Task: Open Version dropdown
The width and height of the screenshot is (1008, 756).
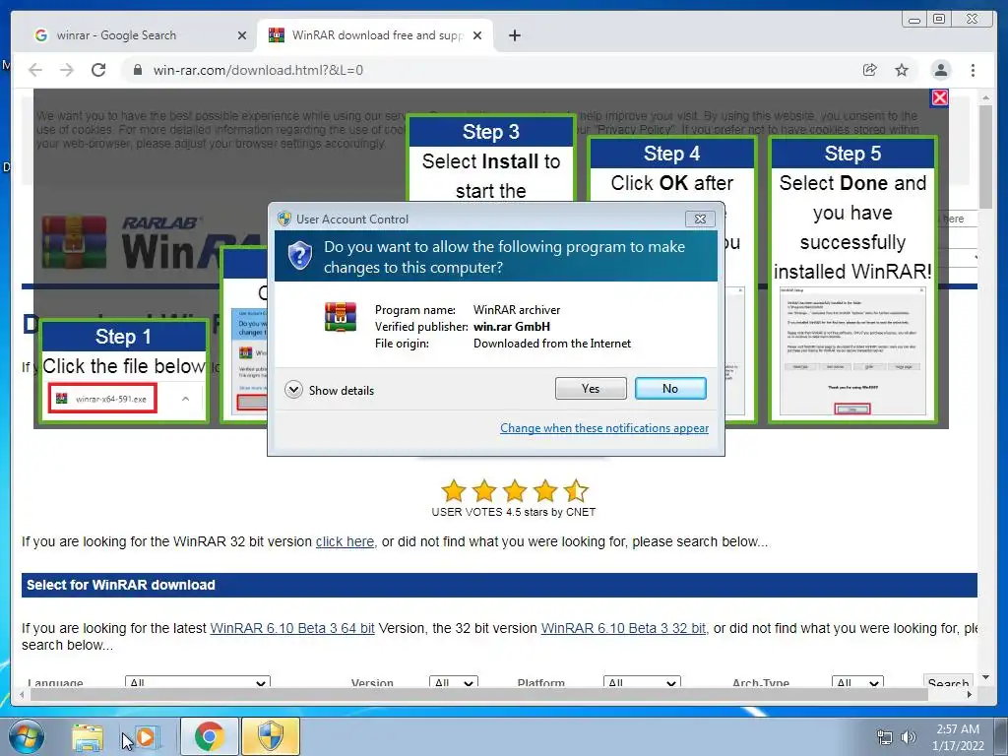Action: 453,682
